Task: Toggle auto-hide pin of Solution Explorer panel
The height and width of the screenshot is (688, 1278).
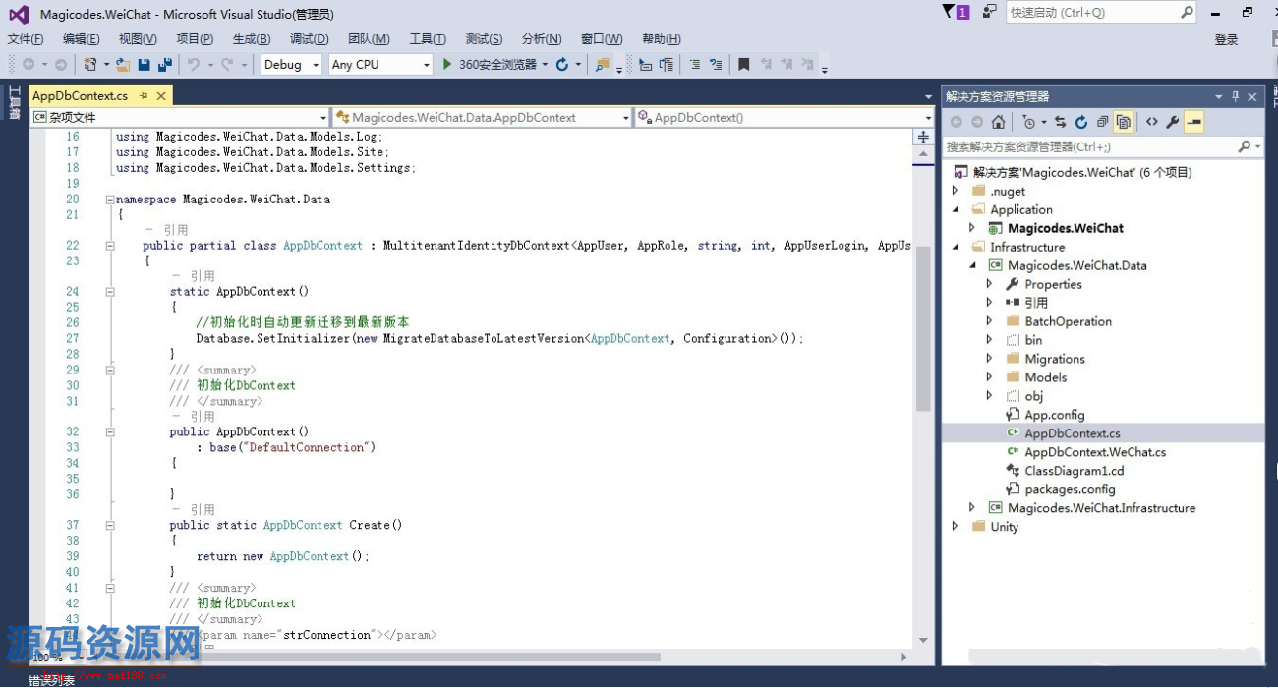Action: [1236, 96]
